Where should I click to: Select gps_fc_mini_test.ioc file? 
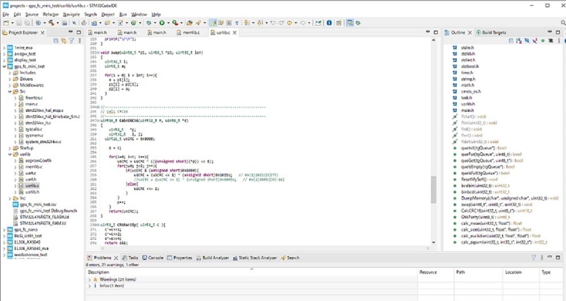pos(38,204)
